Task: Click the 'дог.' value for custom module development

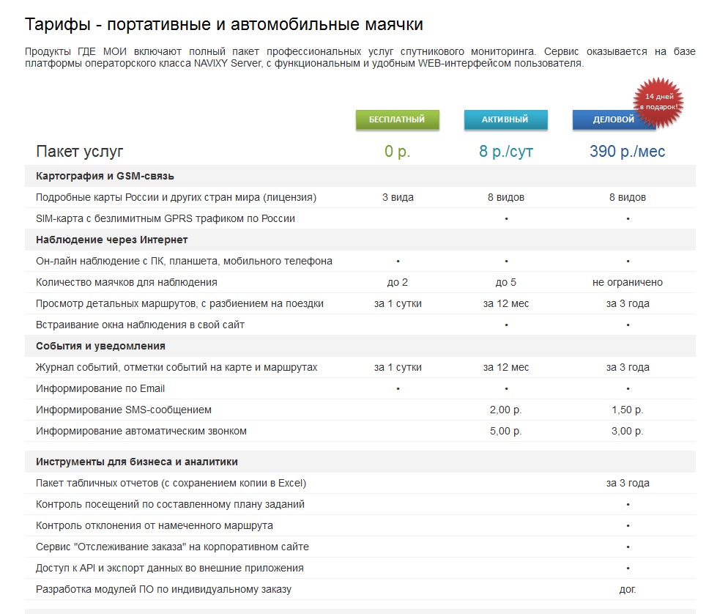Action: click(628, 589)
